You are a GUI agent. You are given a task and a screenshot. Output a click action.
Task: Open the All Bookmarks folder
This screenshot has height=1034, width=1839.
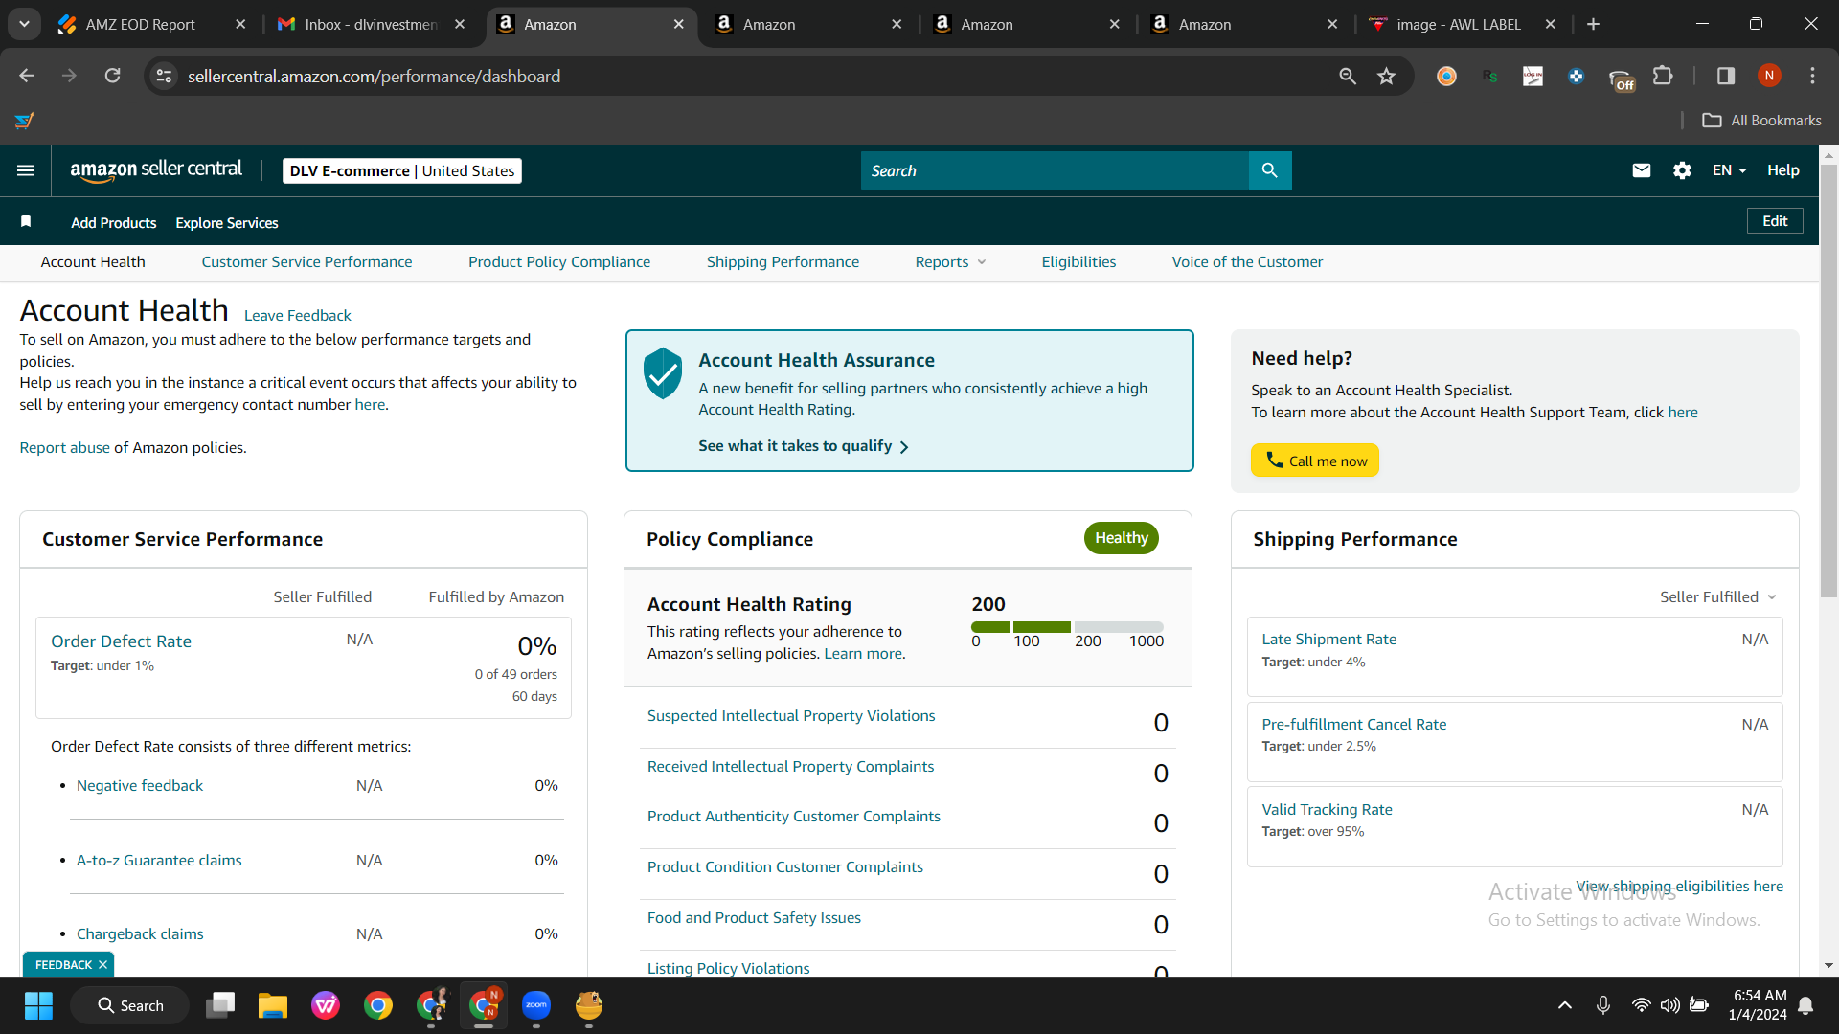pos(1761,121)
